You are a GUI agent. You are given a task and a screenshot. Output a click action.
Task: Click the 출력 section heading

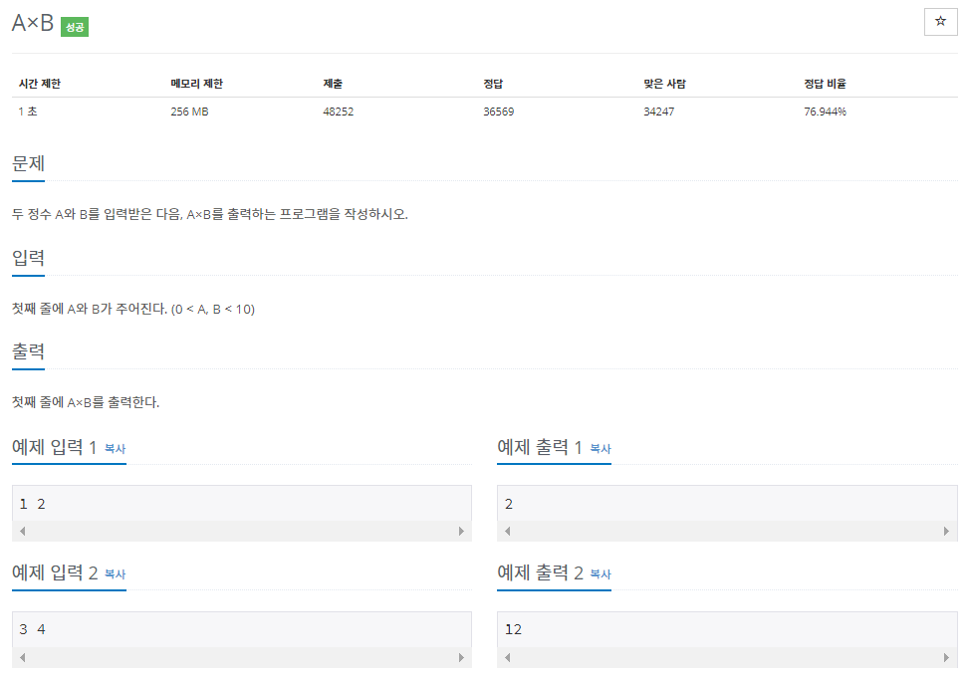click(x=28, y=351)
